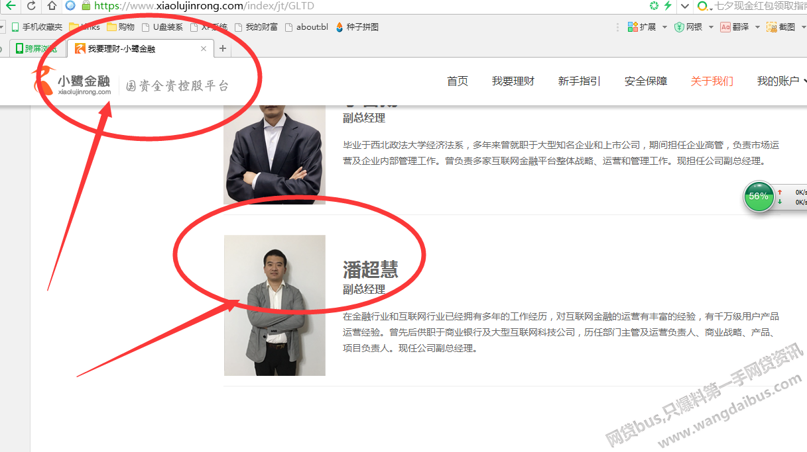
Task: Go to 首页 in site navigation
Action: [458, 81]
